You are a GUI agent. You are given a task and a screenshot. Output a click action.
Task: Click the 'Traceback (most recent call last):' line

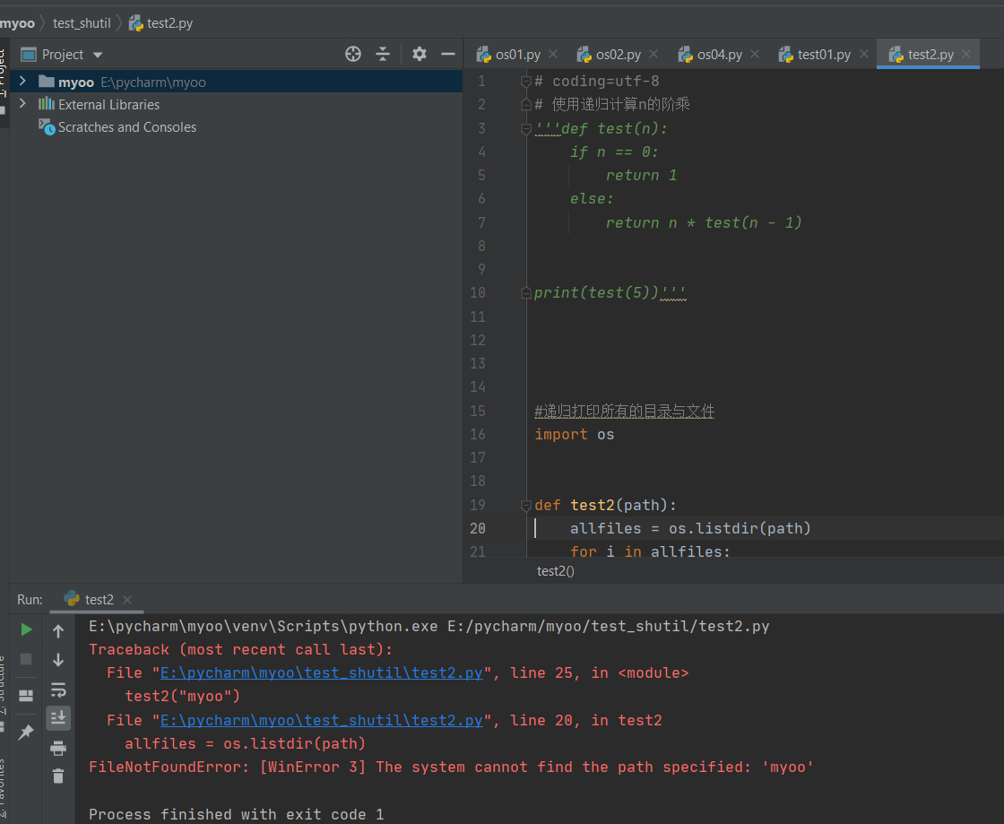[x=241, y=649]
